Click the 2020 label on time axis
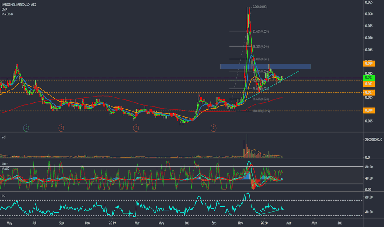 (x=264, y=223)
